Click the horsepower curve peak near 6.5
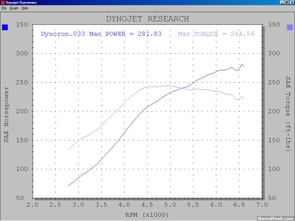Image resolution: width=295 pixels, height=221 pixels. pos(242,64)
